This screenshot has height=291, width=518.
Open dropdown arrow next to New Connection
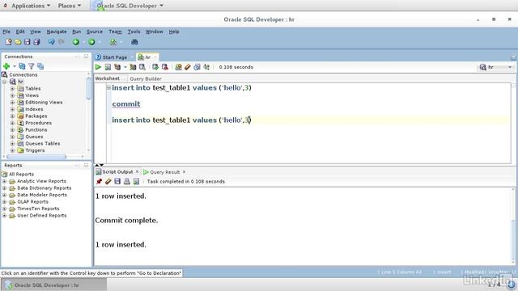15,66
